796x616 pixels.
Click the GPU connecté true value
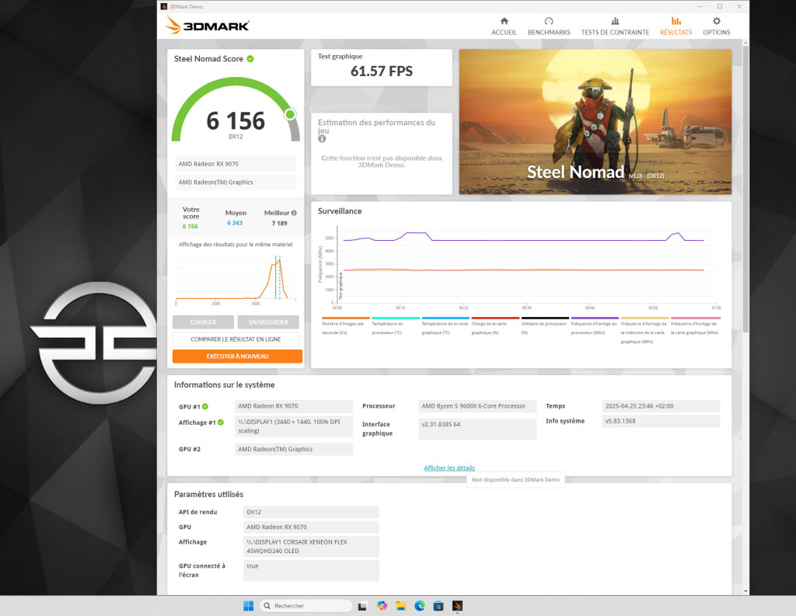click(x=311, y=570)
